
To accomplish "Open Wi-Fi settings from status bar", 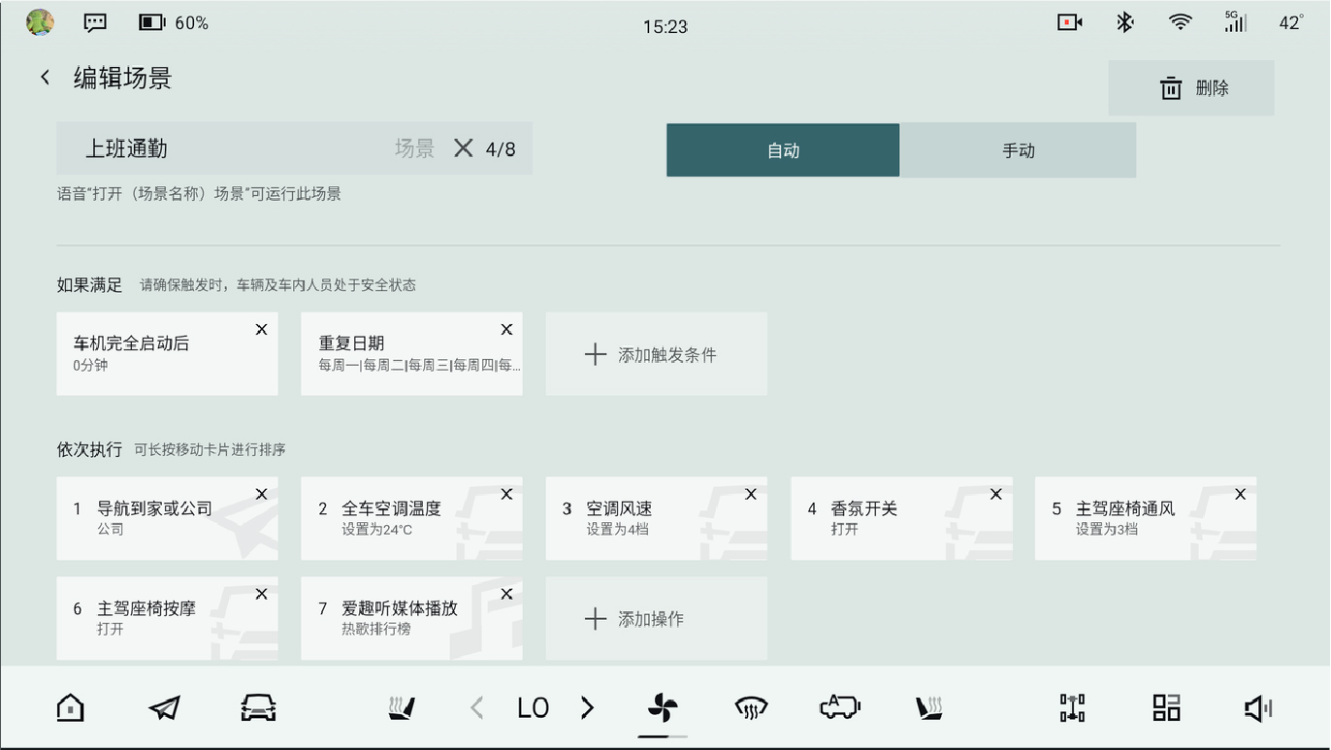I will (x=1180, y=22).
